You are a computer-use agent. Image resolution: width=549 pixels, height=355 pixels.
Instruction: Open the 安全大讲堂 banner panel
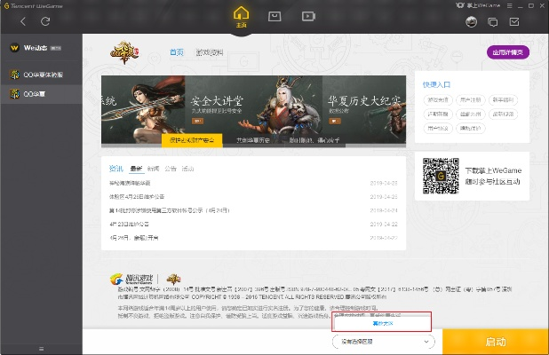(x=253, y=105)
